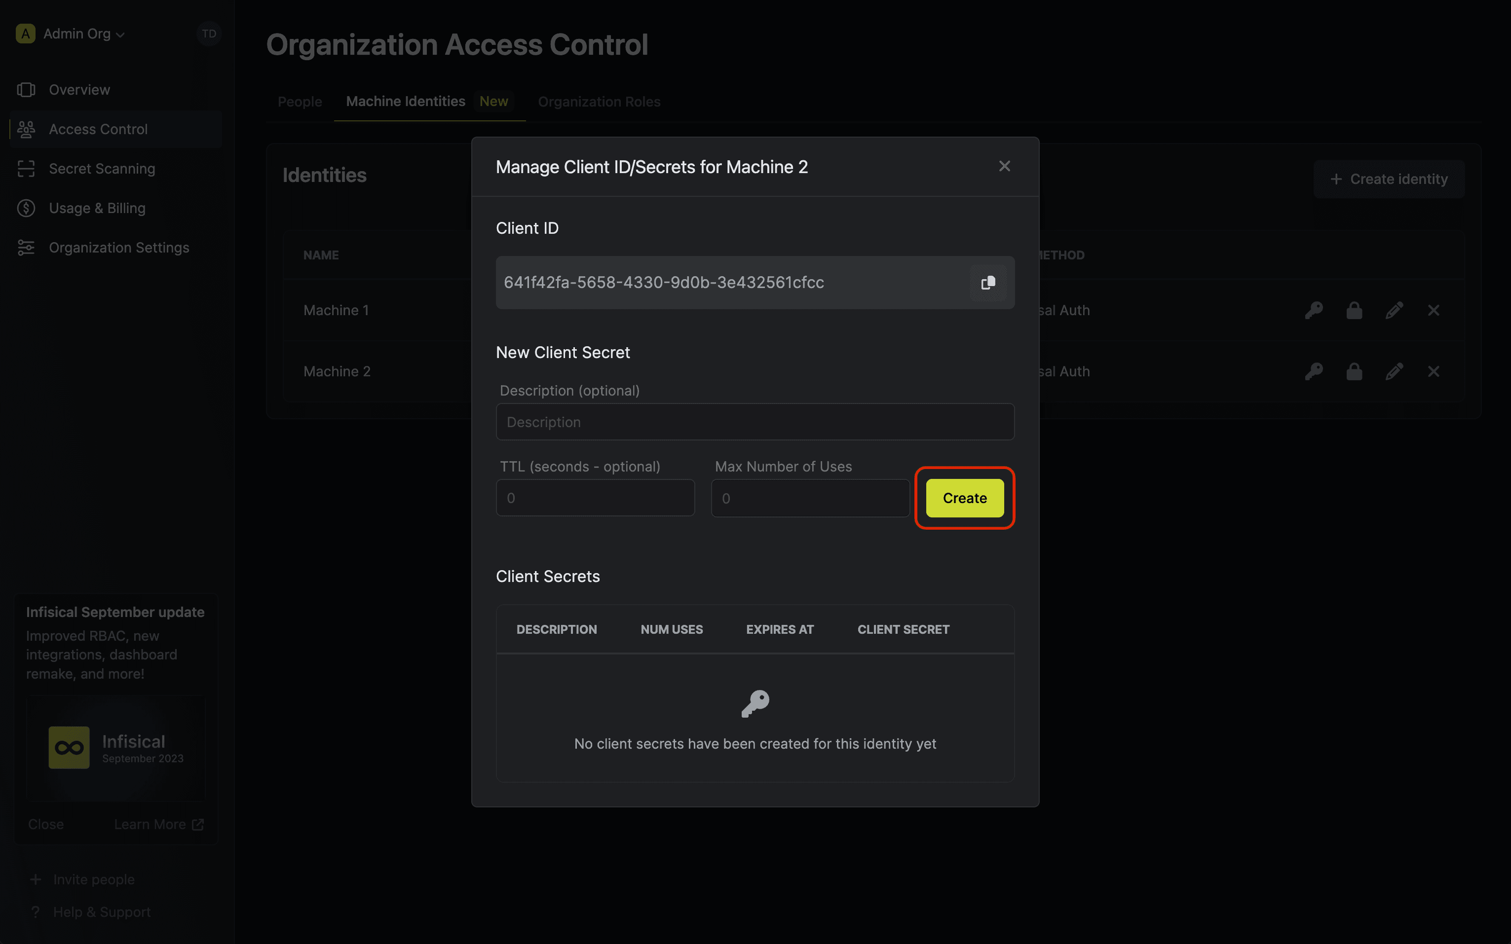Screen dimensions: 1511x944
Task: Click the Learn More link in update panel
Action: [x=159, y=823]
